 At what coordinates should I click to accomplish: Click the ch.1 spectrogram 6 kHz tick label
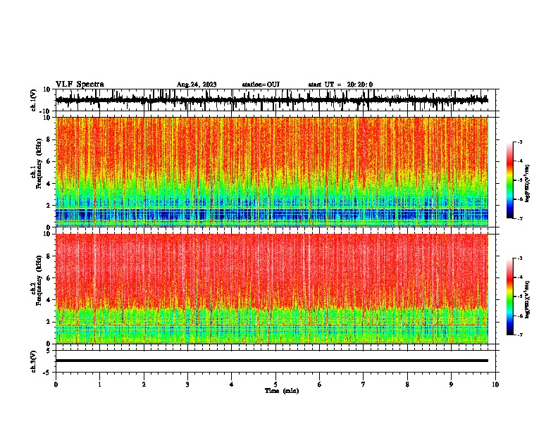point(49,161)
